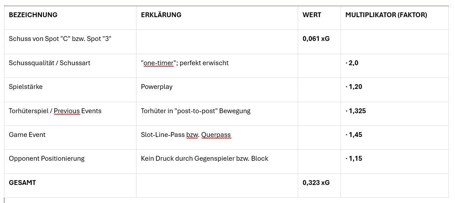Click the factor 2,0 cell
The image size is (455, 203).
pos(352,63)
